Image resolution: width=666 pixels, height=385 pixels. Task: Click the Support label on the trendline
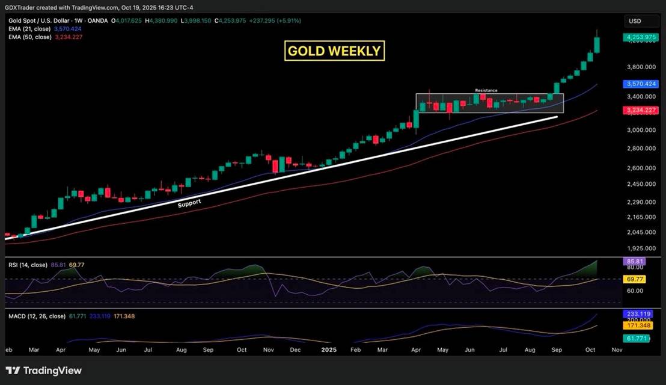(189, 203)
